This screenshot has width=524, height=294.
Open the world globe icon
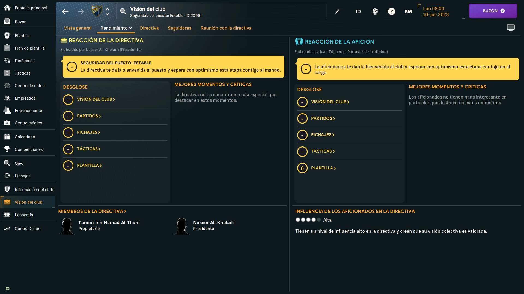(x=375, y=11)
